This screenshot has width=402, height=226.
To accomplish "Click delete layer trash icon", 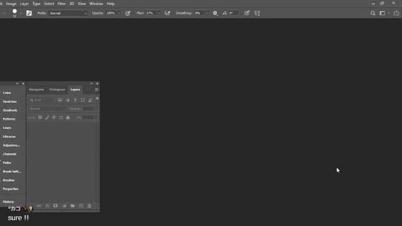I will coord(89,206).
